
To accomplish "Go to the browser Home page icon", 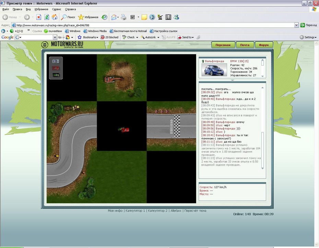I will tap(55, 17).
